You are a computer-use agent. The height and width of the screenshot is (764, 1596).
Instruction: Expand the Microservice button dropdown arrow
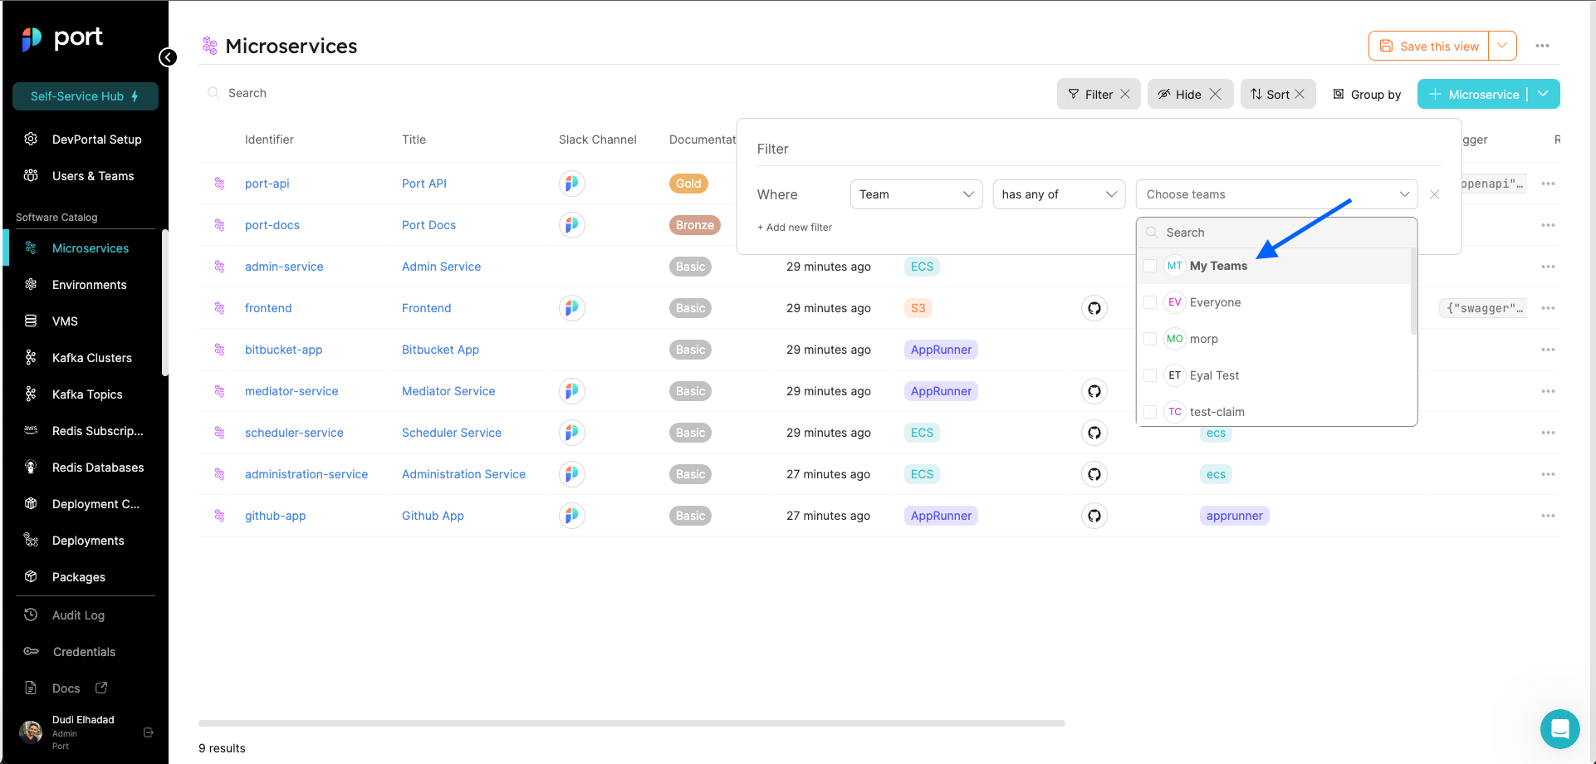point(1543,94)
